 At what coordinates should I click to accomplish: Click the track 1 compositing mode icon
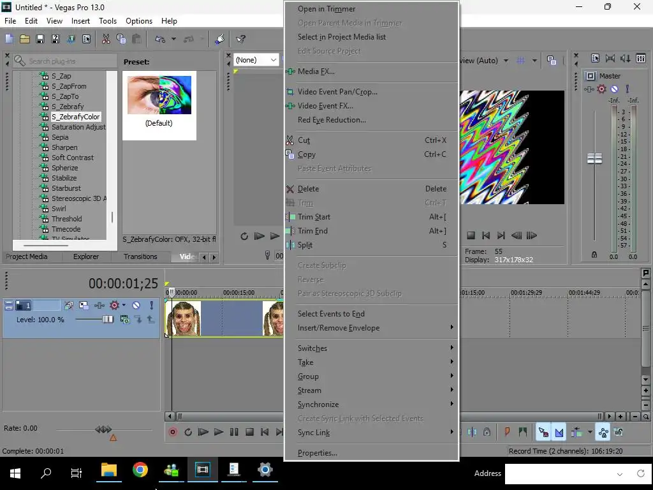coord(124,320)
